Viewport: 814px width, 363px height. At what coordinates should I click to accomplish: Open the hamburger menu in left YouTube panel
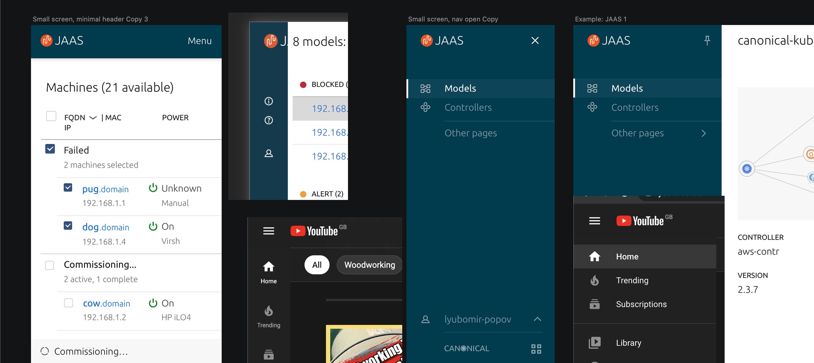(x=269, y=231)
